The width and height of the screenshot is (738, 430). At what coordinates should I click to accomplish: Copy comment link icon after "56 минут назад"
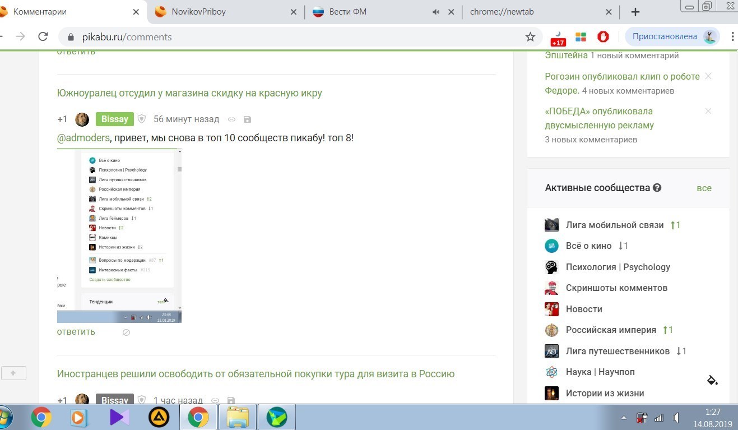click(x=231, y=119)
